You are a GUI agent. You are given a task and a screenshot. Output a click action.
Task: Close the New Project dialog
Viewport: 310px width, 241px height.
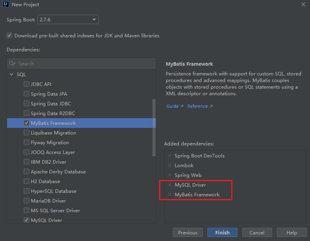click(x=303, y=4)
